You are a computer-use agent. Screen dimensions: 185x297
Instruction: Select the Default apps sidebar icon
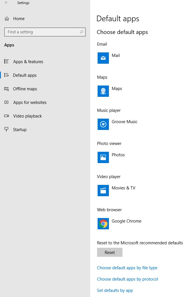pos(7,75)
